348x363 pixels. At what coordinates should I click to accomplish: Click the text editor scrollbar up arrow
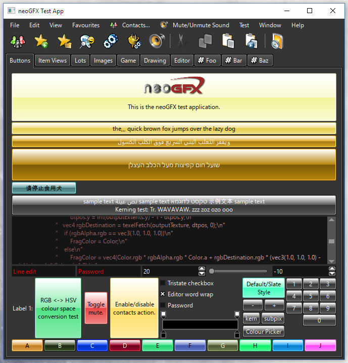[331, 220]
